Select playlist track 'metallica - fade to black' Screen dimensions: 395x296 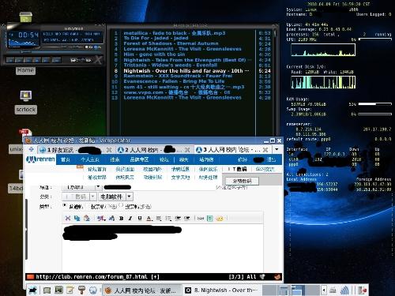tap(175, 33)
